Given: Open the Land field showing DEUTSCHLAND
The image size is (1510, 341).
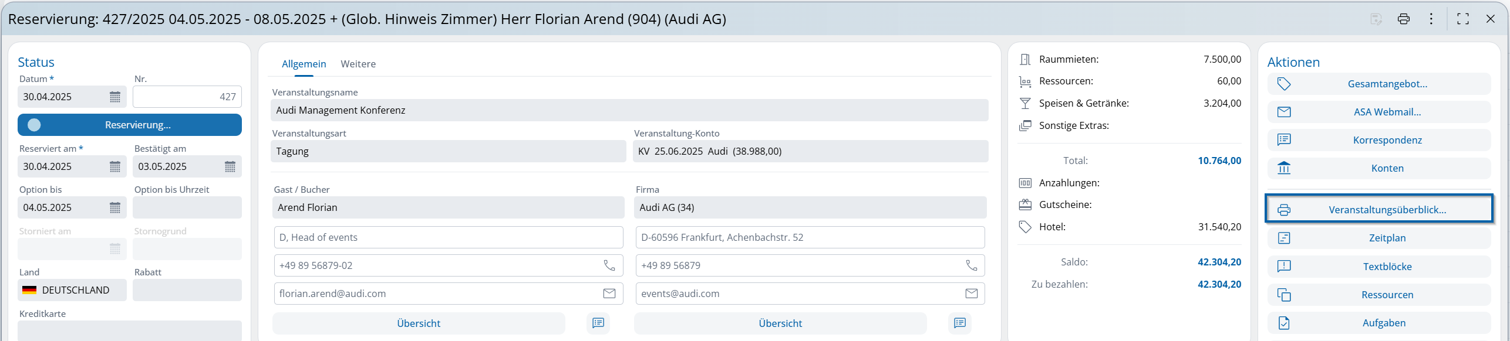Looking at the screenshot, I should pyautogui.click(x=72, y=290).
